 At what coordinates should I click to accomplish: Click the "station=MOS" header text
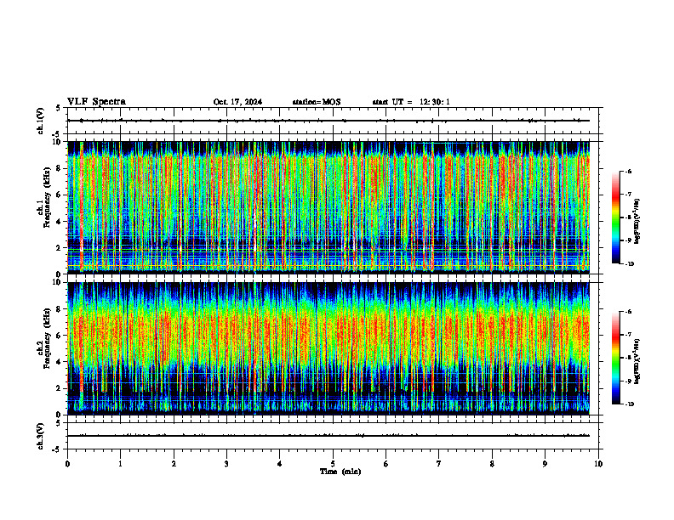[x=317, y=102]
